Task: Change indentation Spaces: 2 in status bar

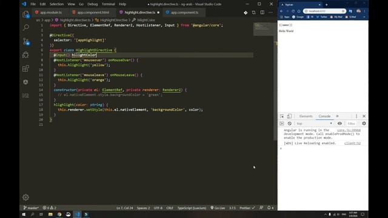Action: point(143,208)
